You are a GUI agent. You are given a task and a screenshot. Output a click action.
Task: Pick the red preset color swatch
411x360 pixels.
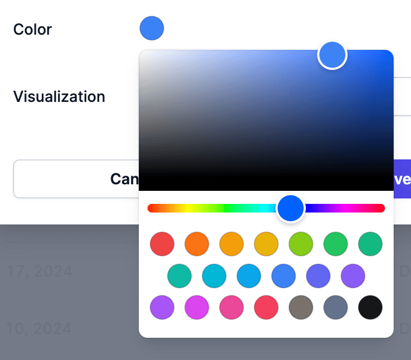point(162,244)
